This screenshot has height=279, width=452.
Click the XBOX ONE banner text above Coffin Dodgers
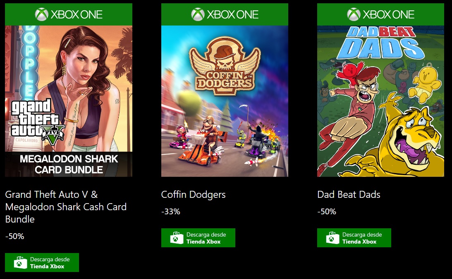point(232,15)
